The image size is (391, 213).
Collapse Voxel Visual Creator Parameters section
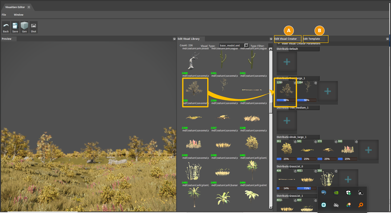coord(278,44)
